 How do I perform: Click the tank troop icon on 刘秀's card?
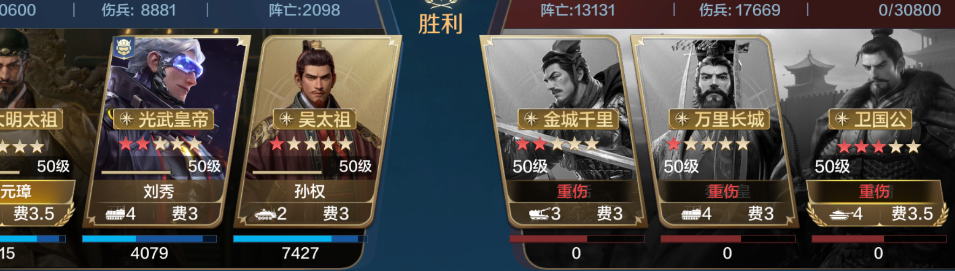114,214
